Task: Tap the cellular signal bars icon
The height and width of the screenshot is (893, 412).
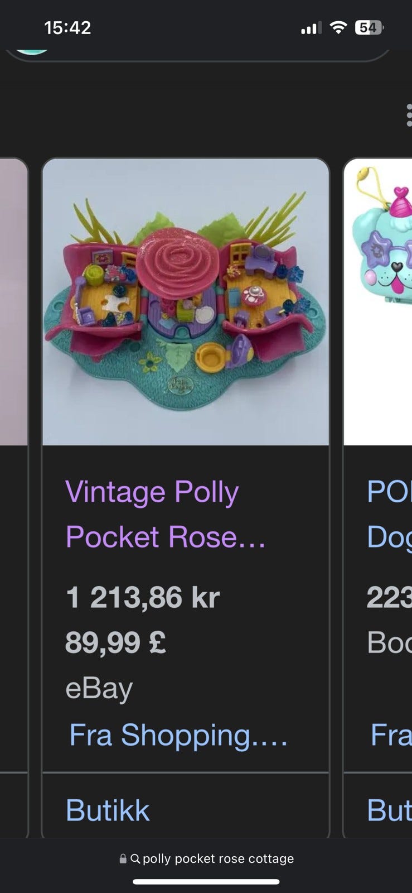Action: pos(311,28)
